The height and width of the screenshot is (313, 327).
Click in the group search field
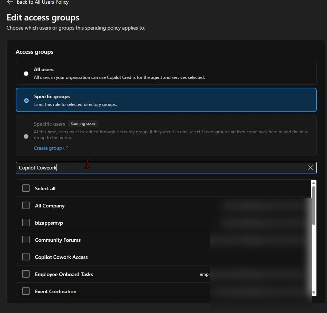[x=166, y=168]
